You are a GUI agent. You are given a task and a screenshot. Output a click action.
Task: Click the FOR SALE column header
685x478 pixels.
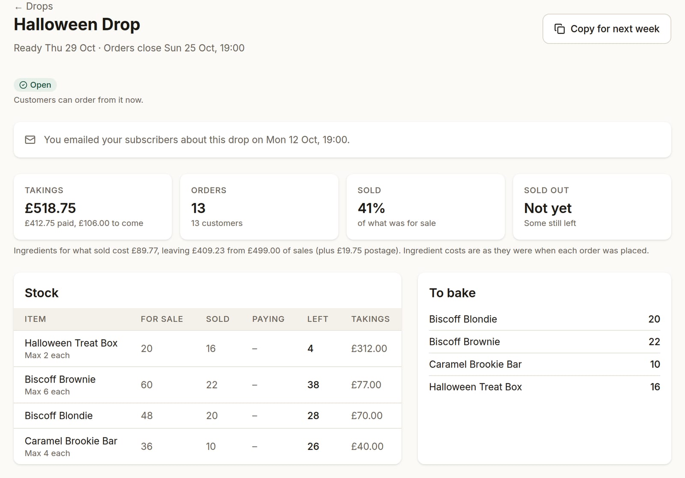click(162, 319)
